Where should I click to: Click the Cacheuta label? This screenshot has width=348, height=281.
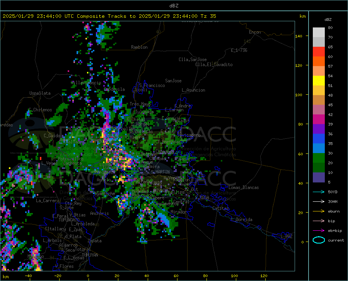pos(72,163)
